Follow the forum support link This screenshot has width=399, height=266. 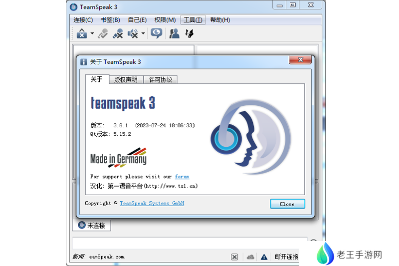pyautogui.click(x=182, y=176)
